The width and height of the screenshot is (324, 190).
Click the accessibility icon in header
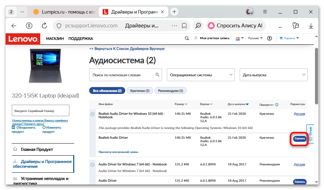270,38
